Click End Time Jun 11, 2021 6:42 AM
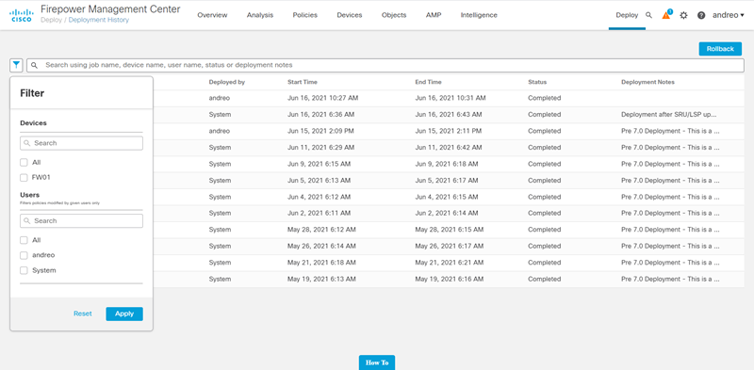This screenshot has width=754, height=370. pyautogui.click(x=449, y=147)
